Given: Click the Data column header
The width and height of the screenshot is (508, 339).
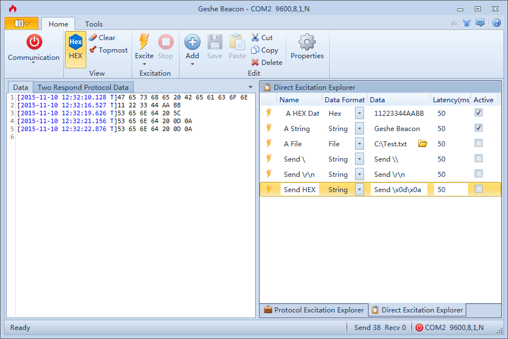Looking at the screenshot, I should pyautogui.click(x=399, y=99).
